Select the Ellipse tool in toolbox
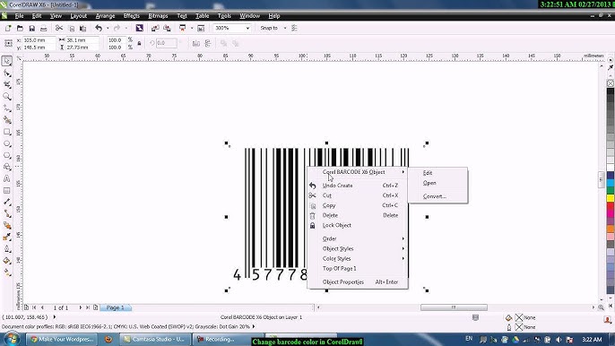Image resolution: width=615 pixels, height=346 pixels. point(6,143)
